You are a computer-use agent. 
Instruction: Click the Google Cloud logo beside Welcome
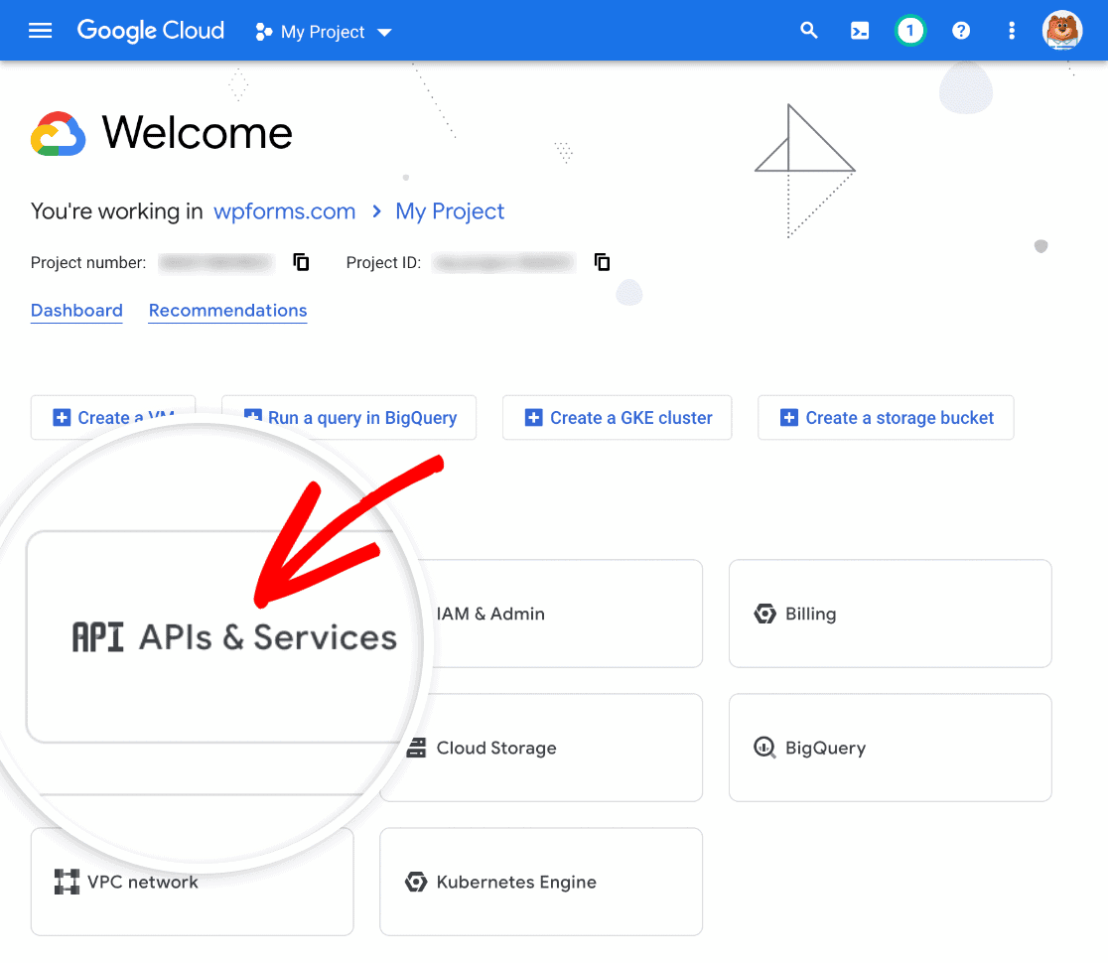click(x=58, y=134)
